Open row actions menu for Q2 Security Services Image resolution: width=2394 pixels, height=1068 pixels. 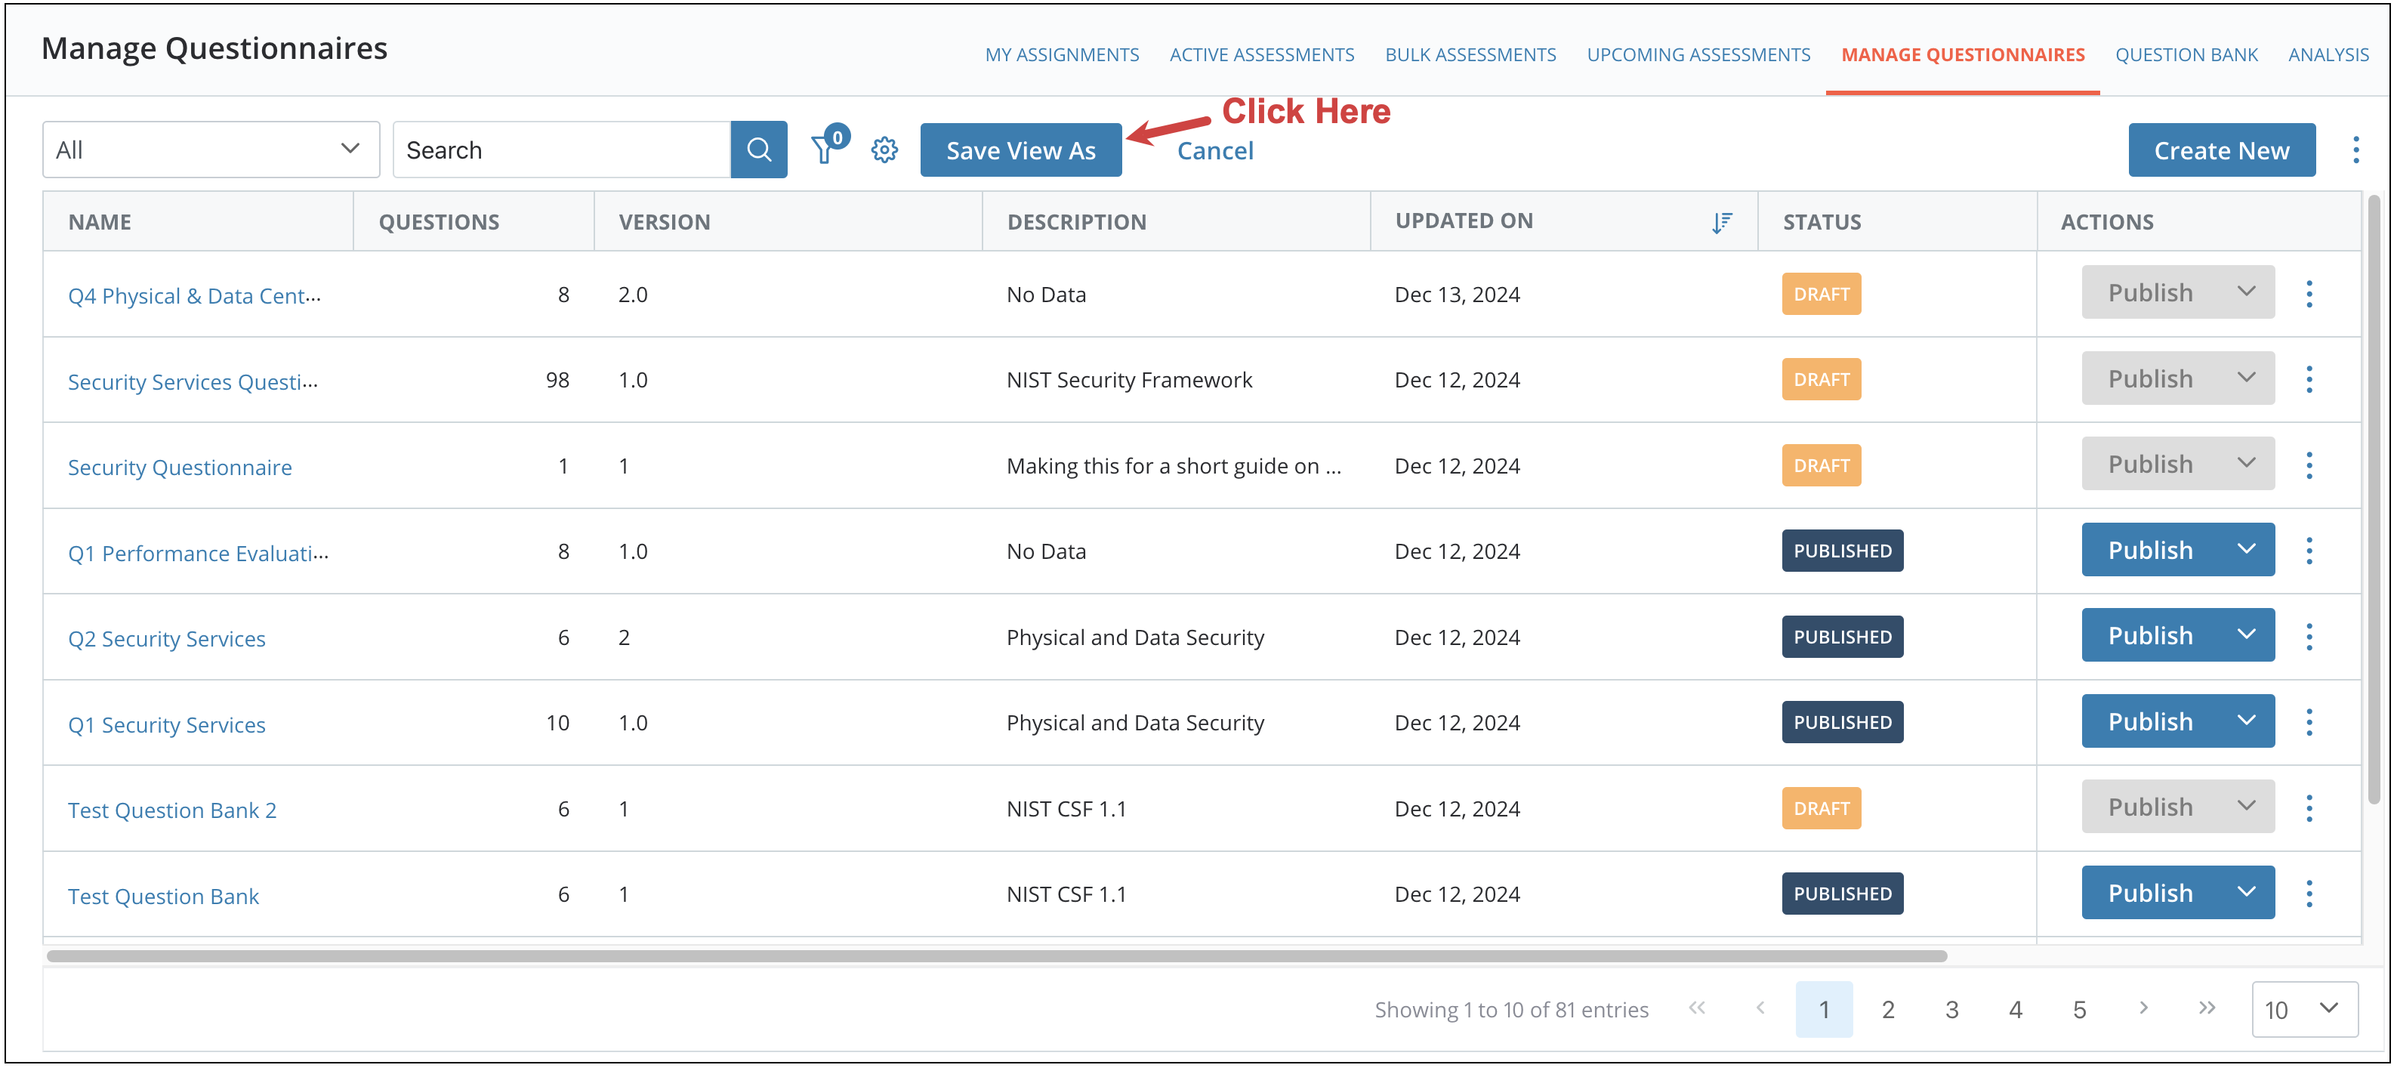click(x=2309, y=637)
